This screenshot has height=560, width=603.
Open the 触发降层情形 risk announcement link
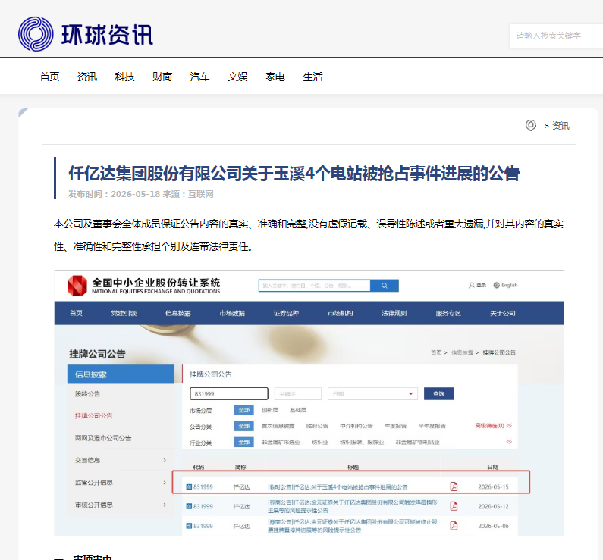(353, 506)
